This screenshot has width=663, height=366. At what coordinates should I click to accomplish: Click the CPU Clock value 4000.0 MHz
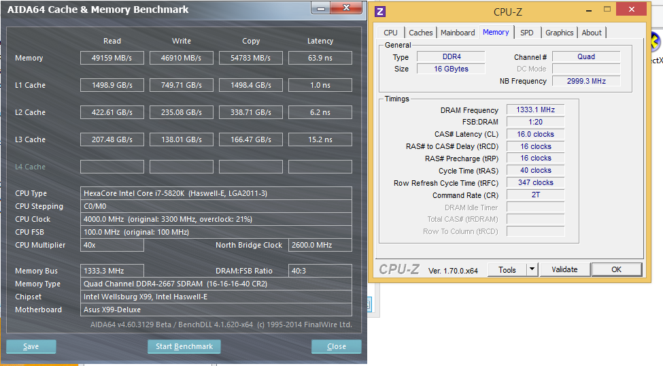point(216,219)
